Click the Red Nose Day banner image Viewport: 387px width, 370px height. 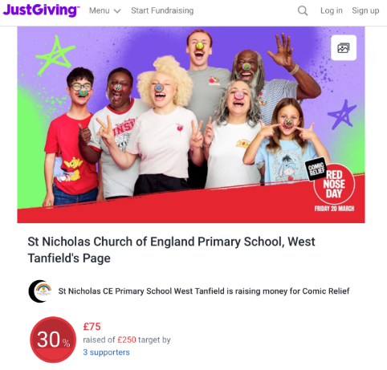tap(191, 124)
